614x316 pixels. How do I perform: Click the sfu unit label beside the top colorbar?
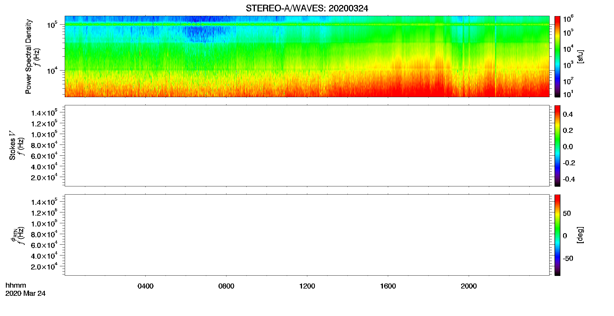(580, 56)
